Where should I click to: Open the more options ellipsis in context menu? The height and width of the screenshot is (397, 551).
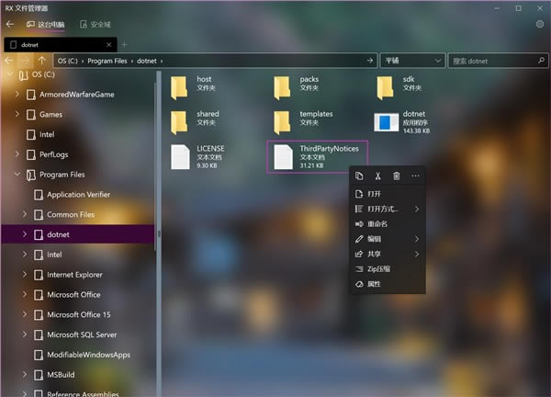pyautogui.click(x=415, y=176)
